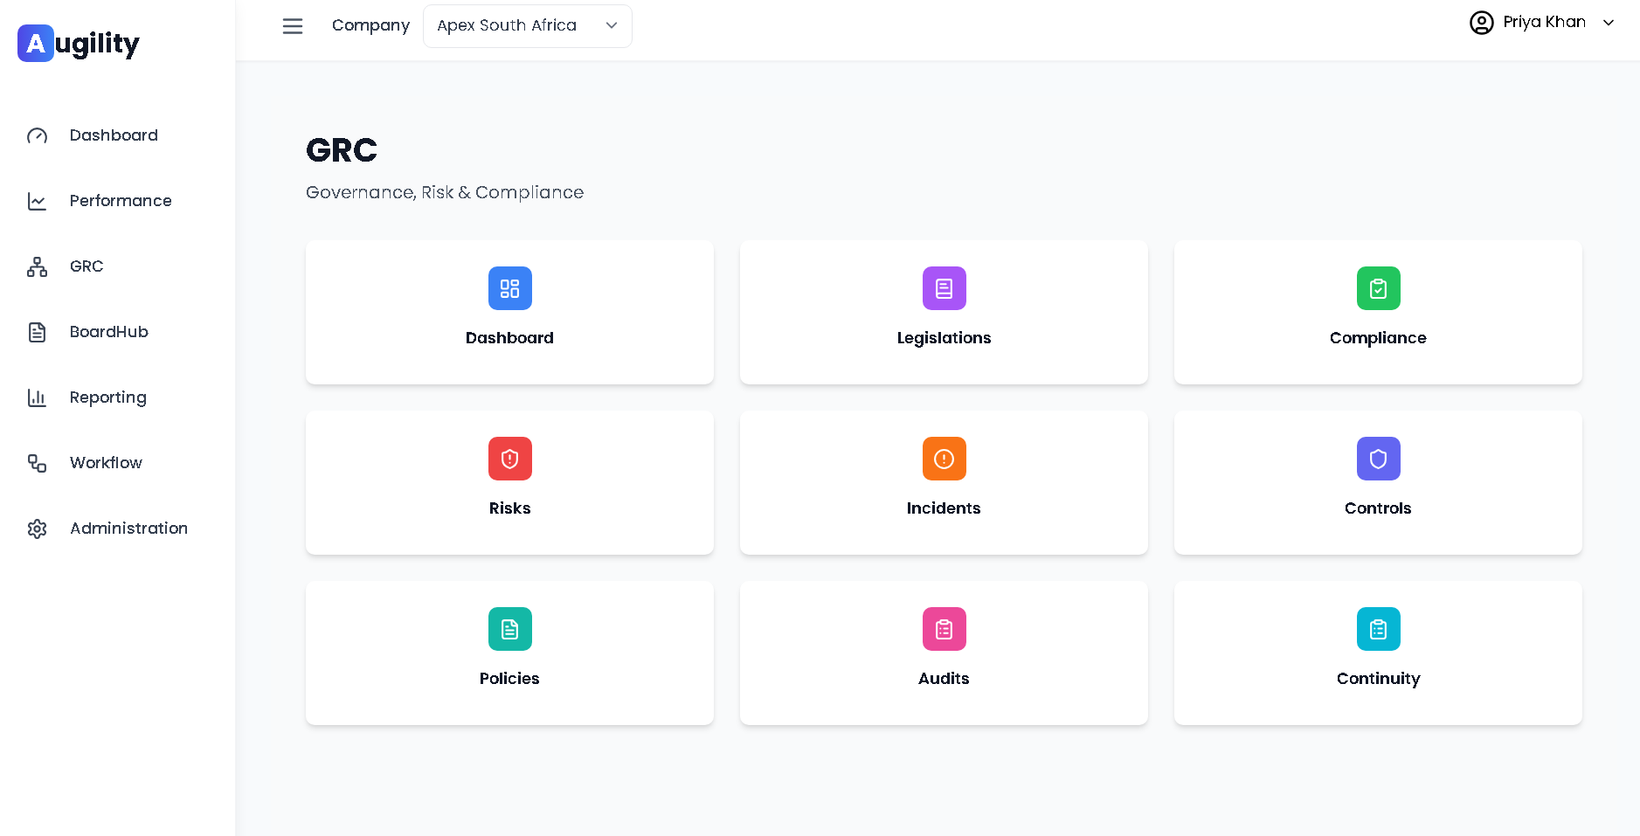Click the blue Dashboard tile icon
Viewport: 1640px width, 836px height.
[x=509, y=288]
